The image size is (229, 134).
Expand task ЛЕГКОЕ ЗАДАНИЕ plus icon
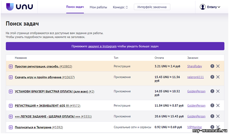tap(11, 117)
